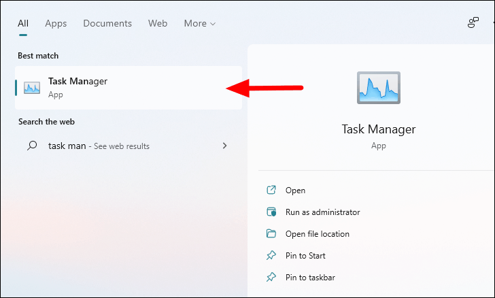This screenshot has height=298, width=495.
Task: Expand web results chevron for task man
Action: tap(224, 146)
